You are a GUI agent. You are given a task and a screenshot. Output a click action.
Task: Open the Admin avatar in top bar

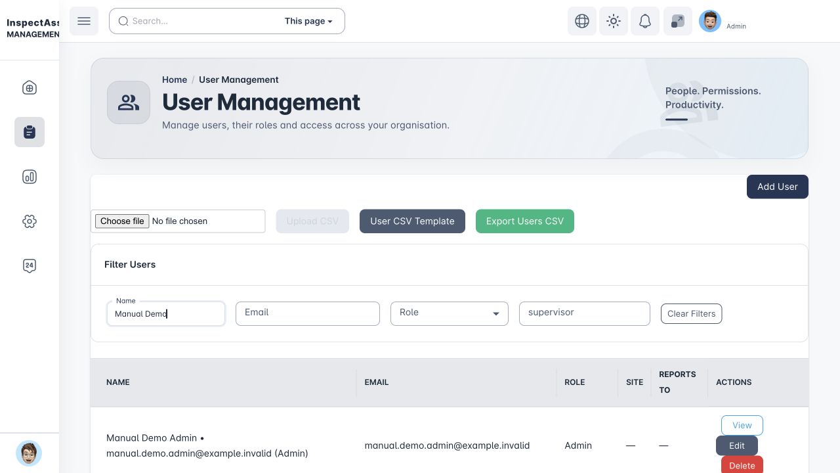pyautogui.click(x=710, y=21)
